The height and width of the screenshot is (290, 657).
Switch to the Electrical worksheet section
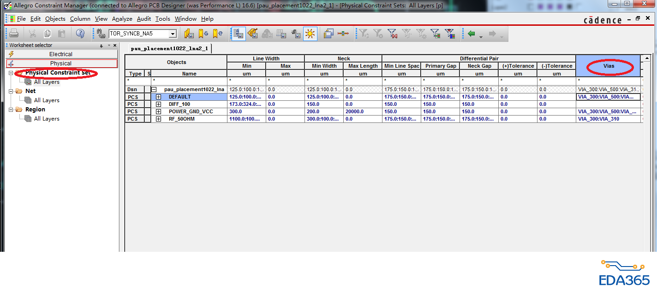click(x=62, y=54)
